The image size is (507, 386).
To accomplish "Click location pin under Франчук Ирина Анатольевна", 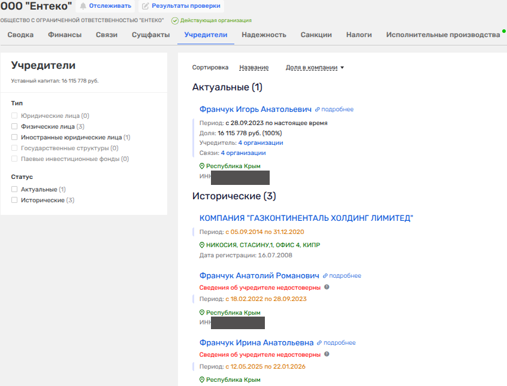I will point(202,380).
